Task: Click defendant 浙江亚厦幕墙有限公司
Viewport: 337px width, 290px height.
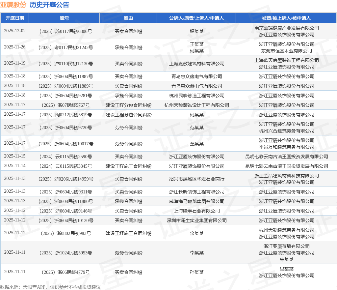Action: click(287, 246)
